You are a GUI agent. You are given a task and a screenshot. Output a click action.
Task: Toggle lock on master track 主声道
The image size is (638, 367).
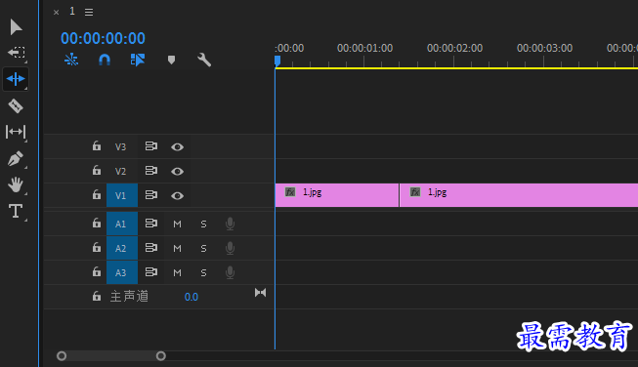pos(97,297)
